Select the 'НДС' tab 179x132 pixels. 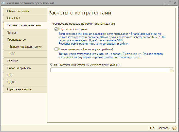(x=25, y=75)
